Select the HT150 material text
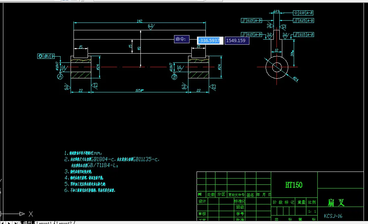The image size is (368, 224). point(294,185)
